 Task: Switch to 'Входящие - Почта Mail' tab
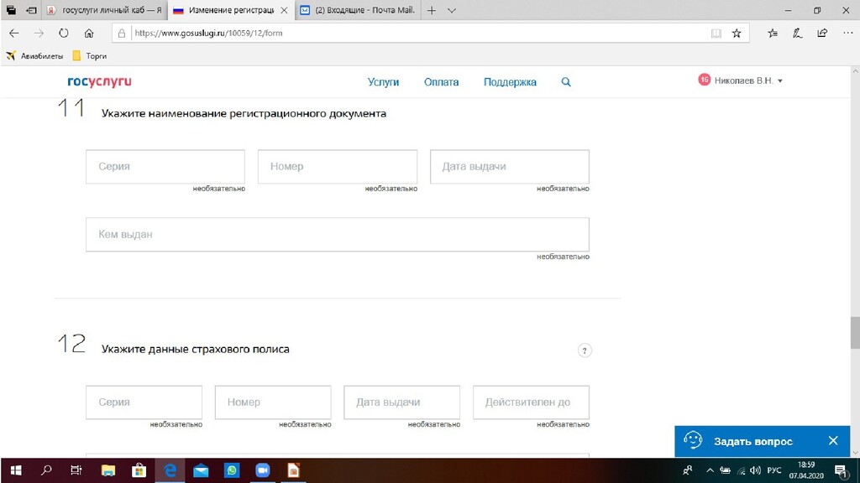(x=359, y=10)
